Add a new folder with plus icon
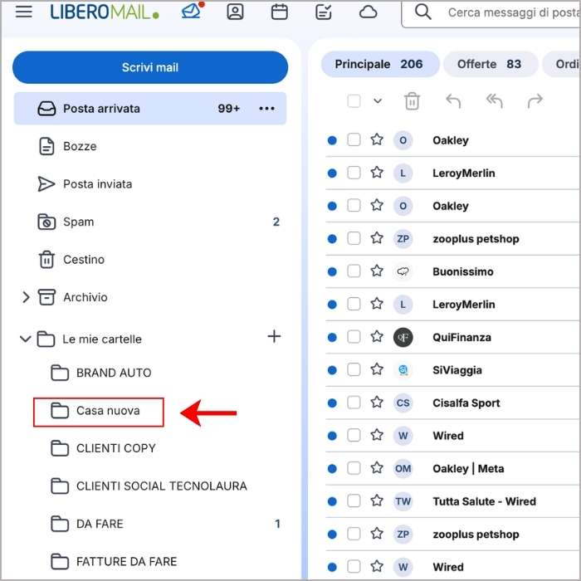Image resolution: width=581 pixels, height=581 pixels. coord(274,336)
